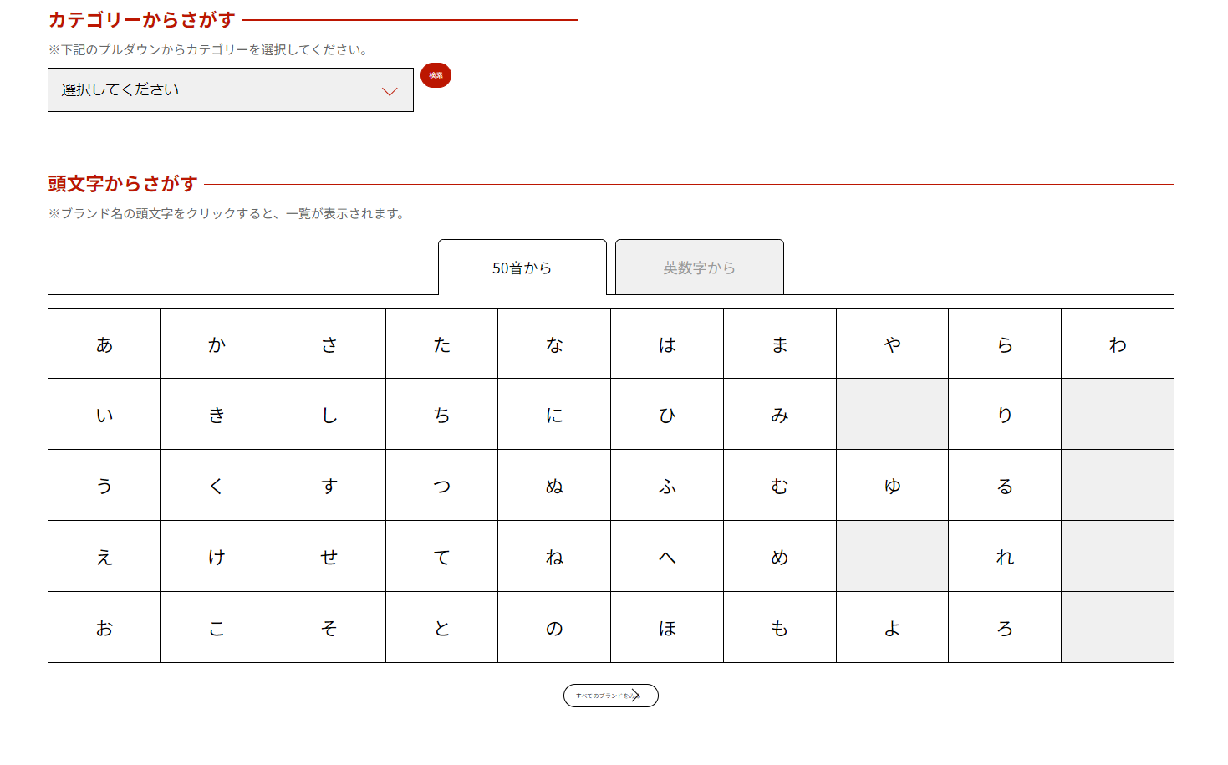Open the category 選択してください dropdown
The height and width of the screenshot is (765, 1228).
230,90
